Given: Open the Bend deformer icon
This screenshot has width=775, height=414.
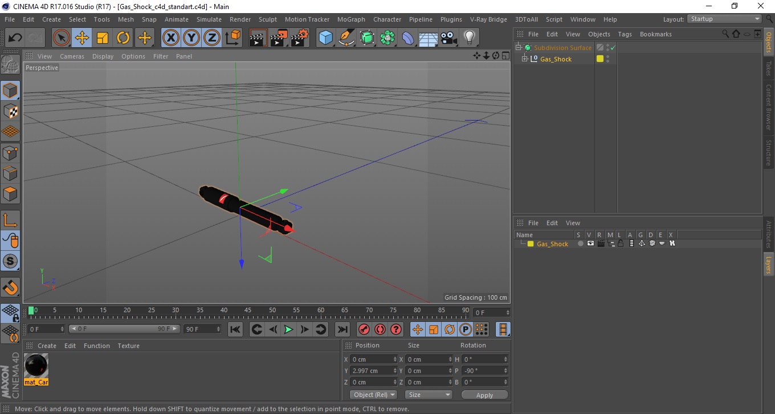Looking at the screenshot, I should coord(408,38).
